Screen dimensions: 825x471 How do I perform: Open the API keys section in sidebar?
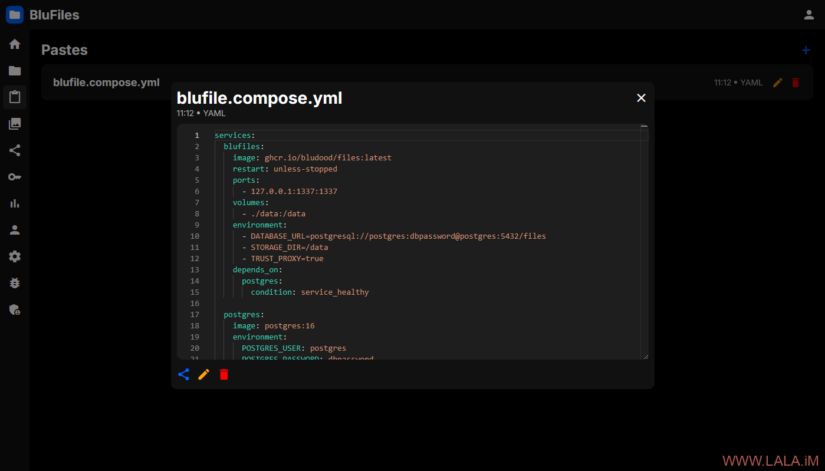[x=15, y=177]
